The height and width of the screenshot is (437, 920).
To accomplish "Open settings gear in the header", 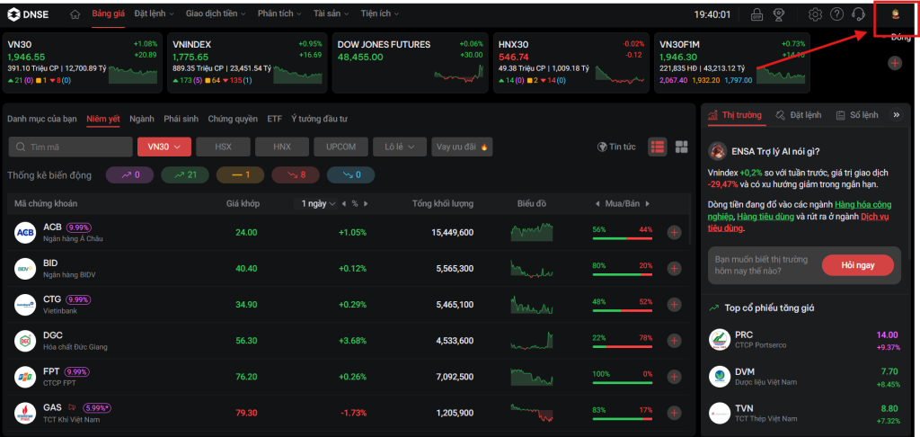I will point(815,15).
